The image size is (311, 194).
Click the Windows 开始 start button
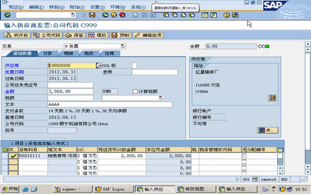(x=10, y=189)
